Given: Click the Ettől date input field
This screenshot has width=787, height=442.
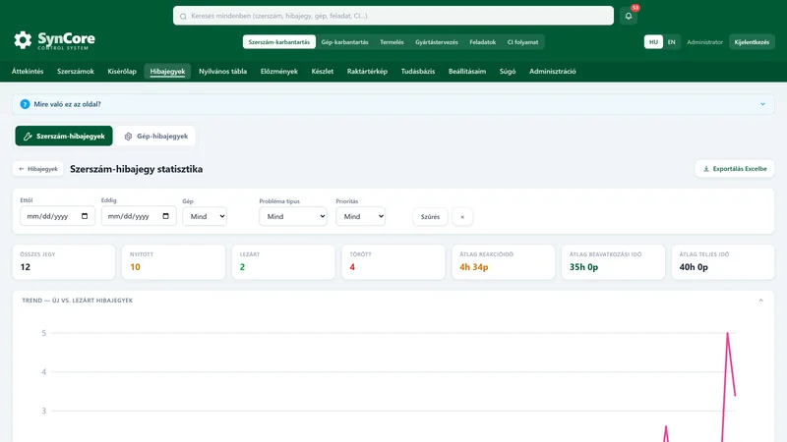Looking at the screenshot, I should click(x=57, y=216).
